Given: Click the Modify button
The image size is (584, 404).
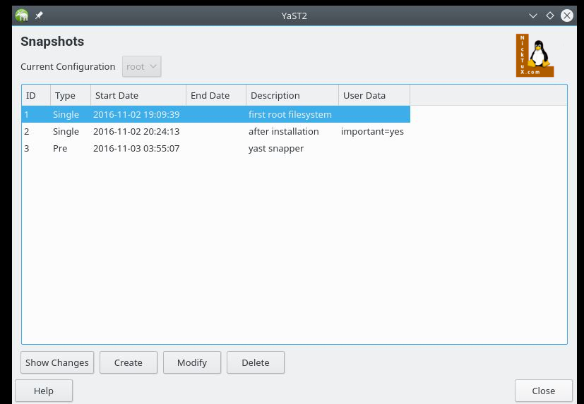Looking at the screenshot, I should click(192, 362).
